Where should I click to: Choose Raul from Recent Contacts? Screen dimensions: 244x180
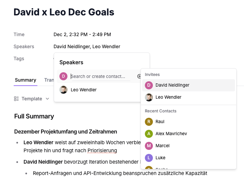tap(160, 121)
